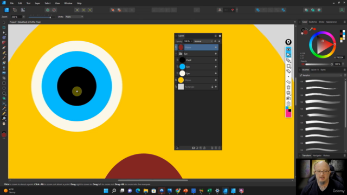Viewport: 347px width, 195px height.
Task: Click the account icon in top toolbar
Action: coord(342,10)
